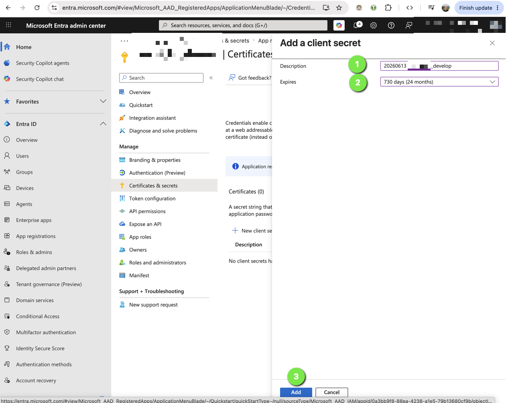
Task: Select Certificates & secrets
Action: [165, 186]
